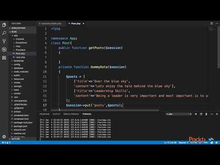The height and width of the screenshot is (165, 220).
Task: Open the Extensions view in activity bar
Action: [x=4, y=58]
